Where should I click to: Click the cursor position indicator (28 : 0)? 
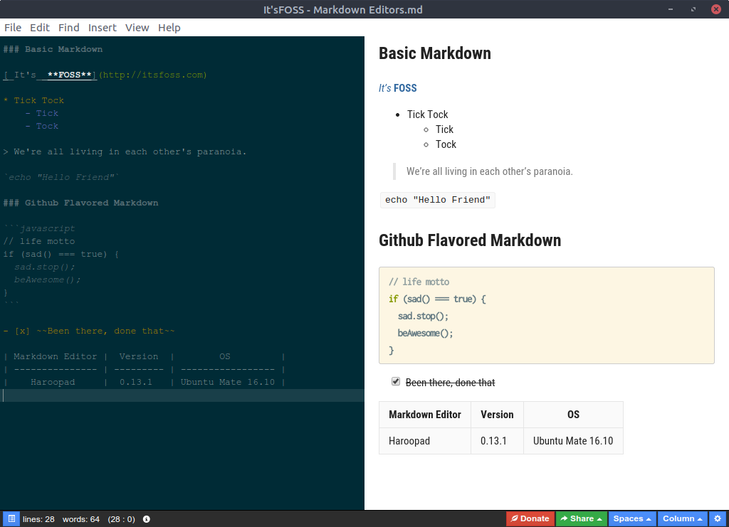121,518
